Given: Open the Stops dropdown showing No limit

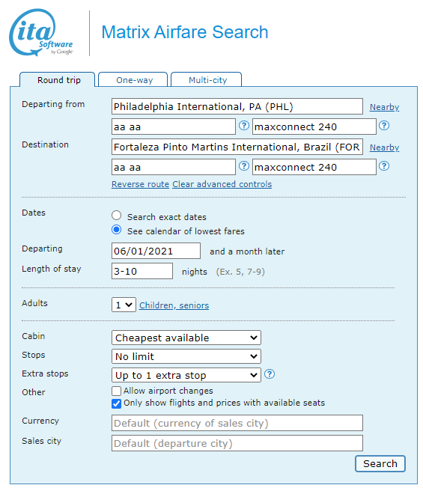Looking at the screenshot, I should point(186,356).
